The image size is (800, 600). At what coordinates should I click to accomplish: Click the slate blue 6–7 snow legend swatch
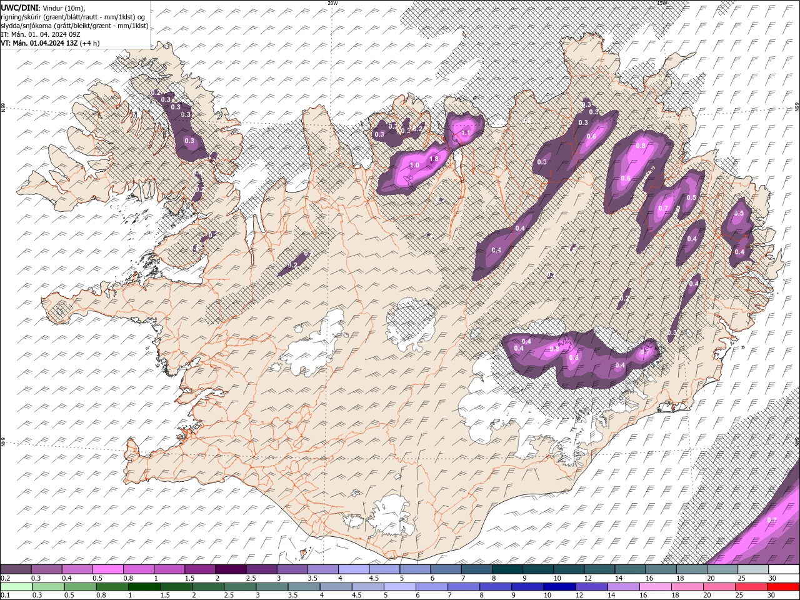pyautogui.click(x=446, y=569)
